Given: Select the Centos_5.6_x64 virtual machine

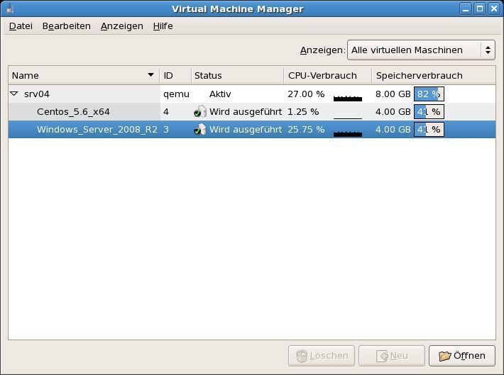Looking at the screenshot, I should point(252,112).
